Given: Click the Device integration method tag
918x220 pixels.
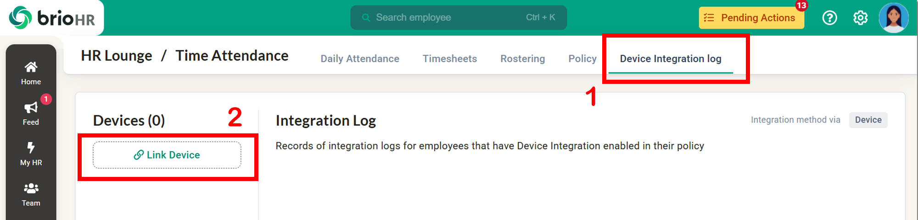Looking at the screenshot, I should 868,120.
